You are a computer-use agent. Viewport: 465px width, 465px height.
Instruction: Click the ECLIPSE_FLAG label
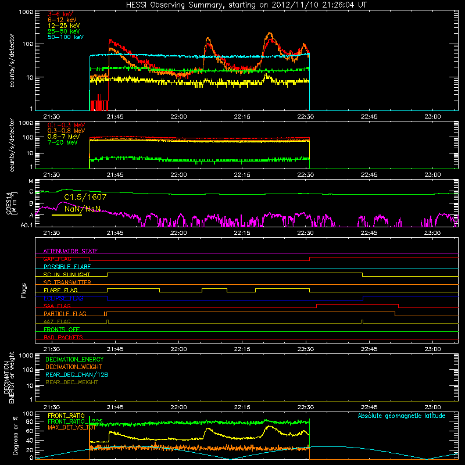point(63,298)
